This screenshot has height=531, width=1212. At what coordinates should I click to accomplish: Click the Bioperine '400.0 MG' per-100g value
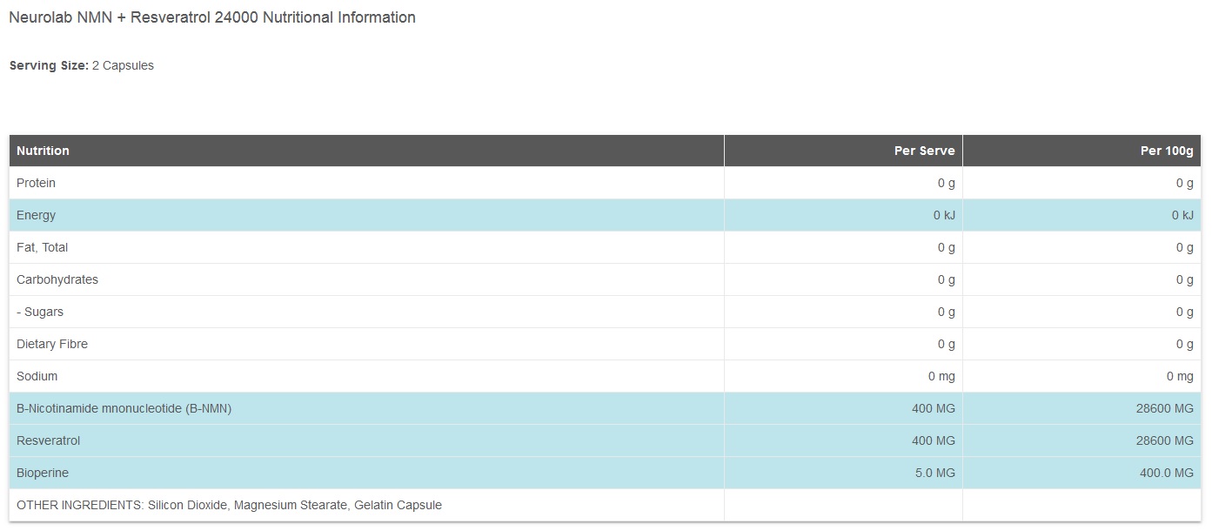point(1168,473)
